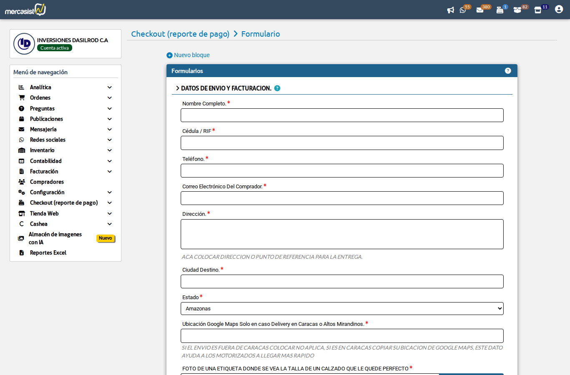Open the Checkout (reporte de pago) breadcrumb
570x375 pixels.
pyautogui.click(x=180, y=34)
